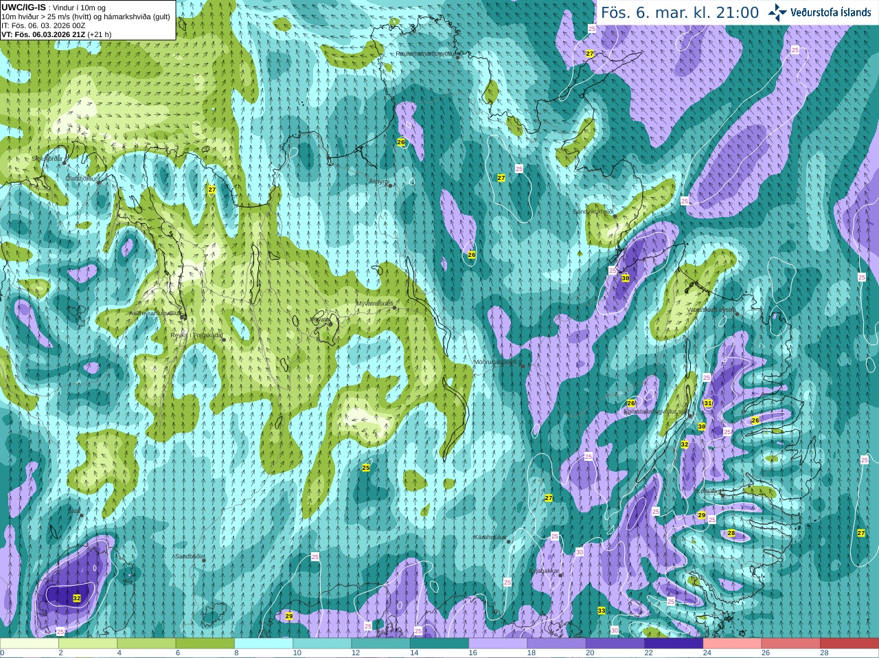879x658 pixels.
Task: Pick the 6–8 m/s olive green swatch
Action: point(205,644)
